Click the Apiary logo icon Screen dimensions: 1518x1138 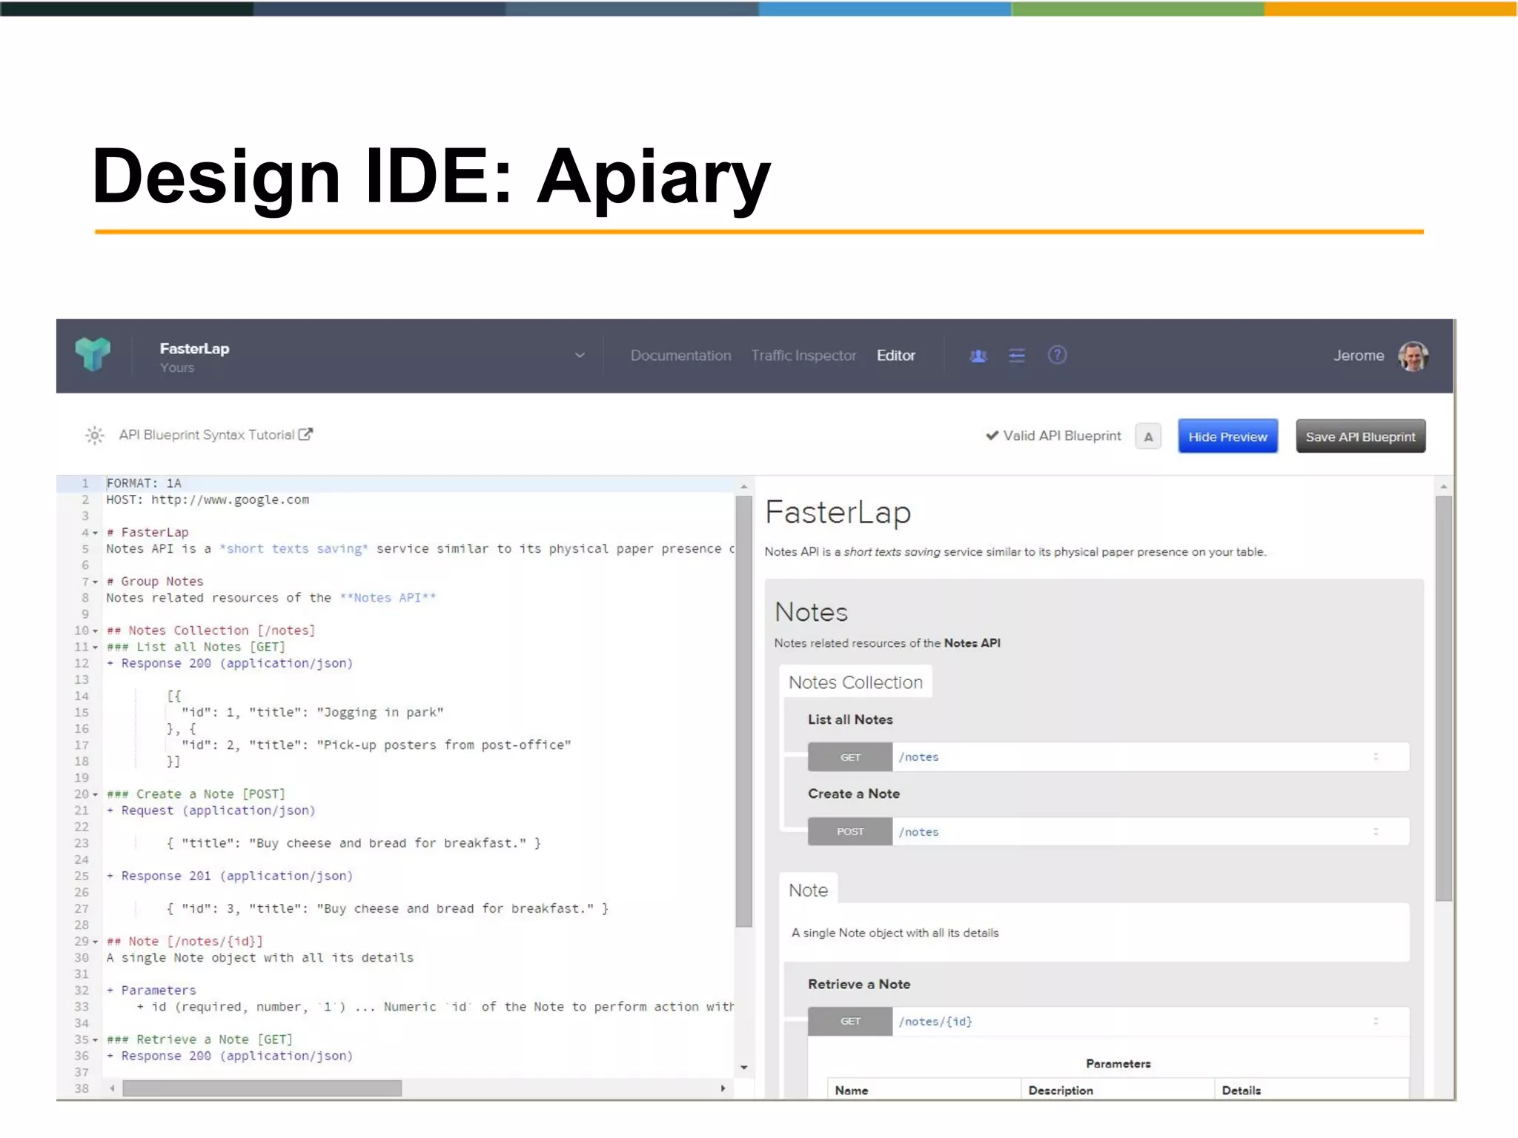(93, 355)
